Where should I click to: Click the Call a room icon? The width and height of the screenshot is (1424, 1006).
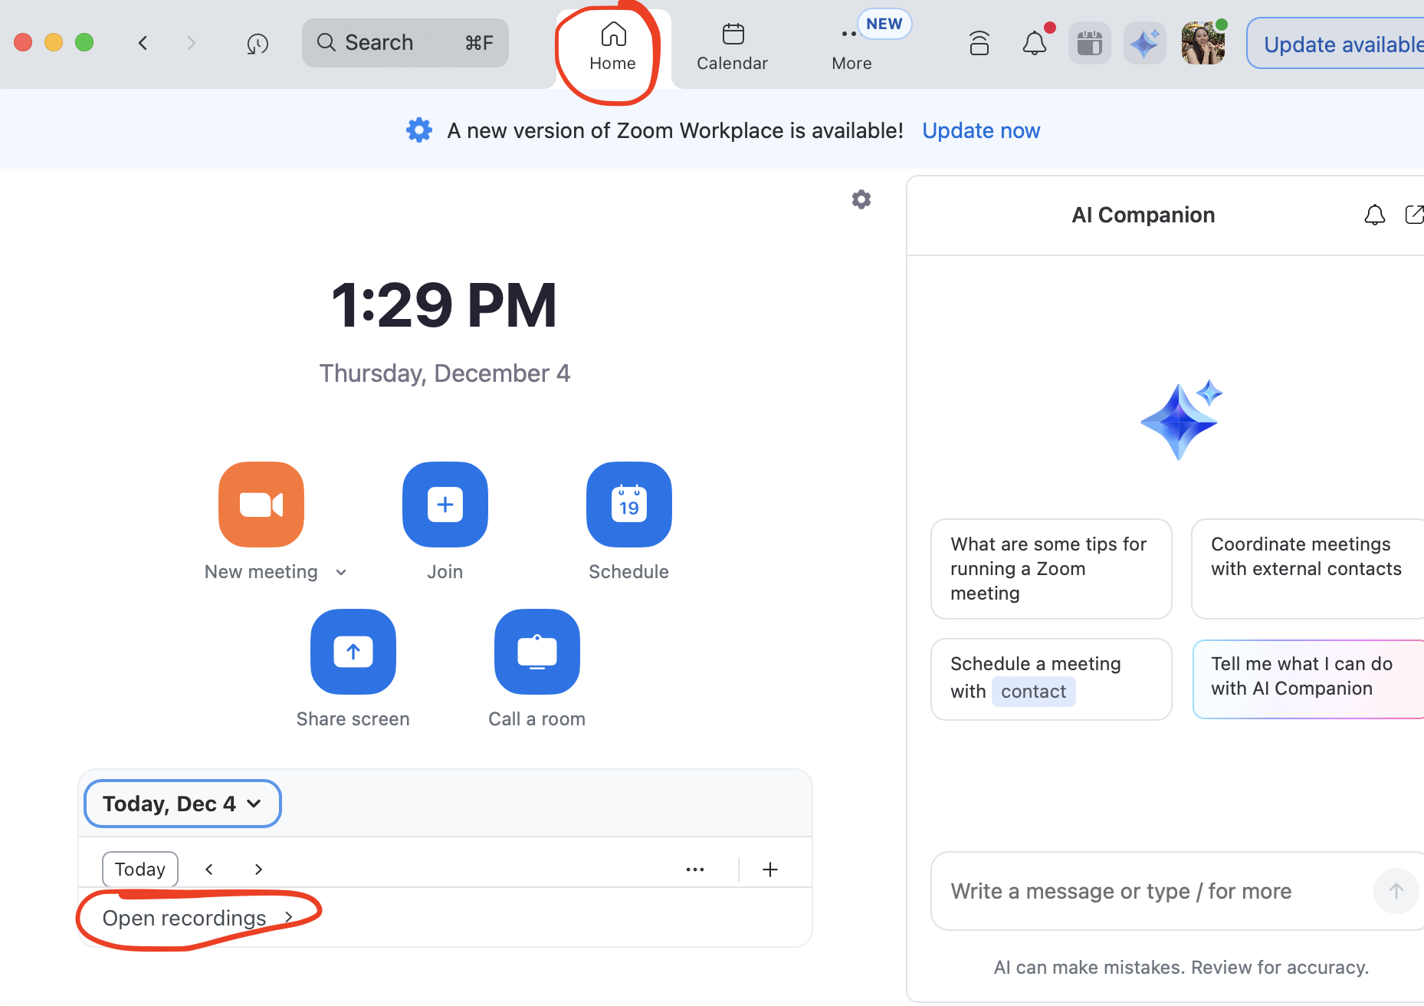[x=537, y=652]
